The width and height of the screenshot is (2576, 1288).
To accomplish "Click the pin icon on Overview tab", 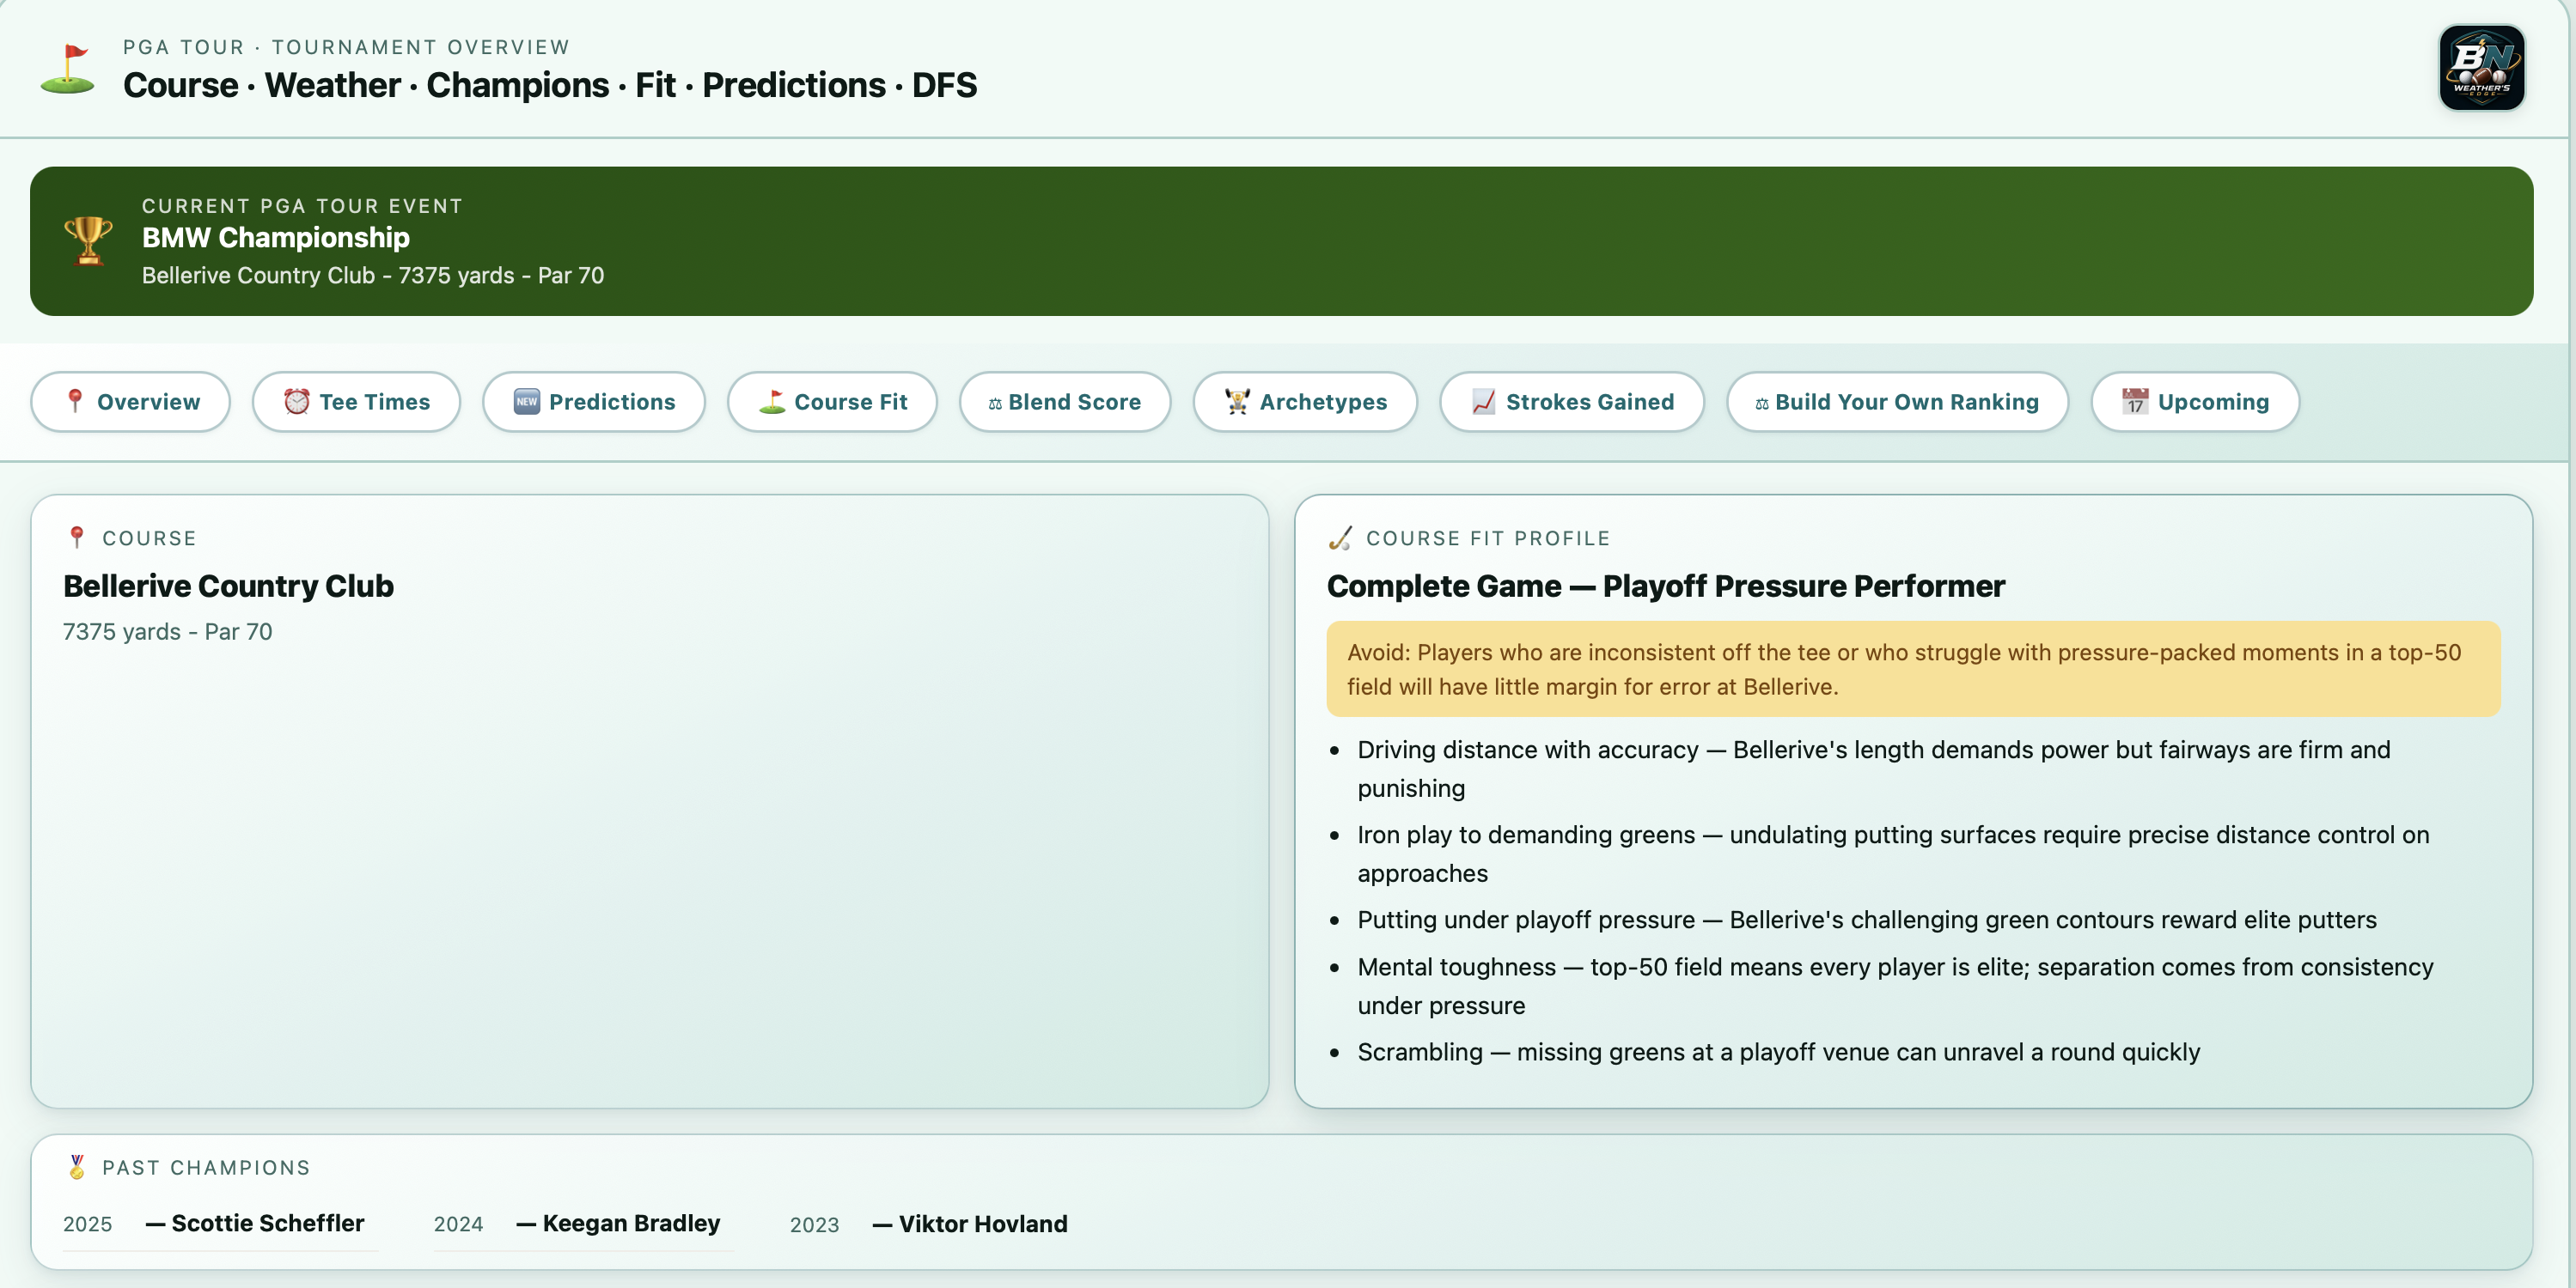I will (x=75, y=401).
